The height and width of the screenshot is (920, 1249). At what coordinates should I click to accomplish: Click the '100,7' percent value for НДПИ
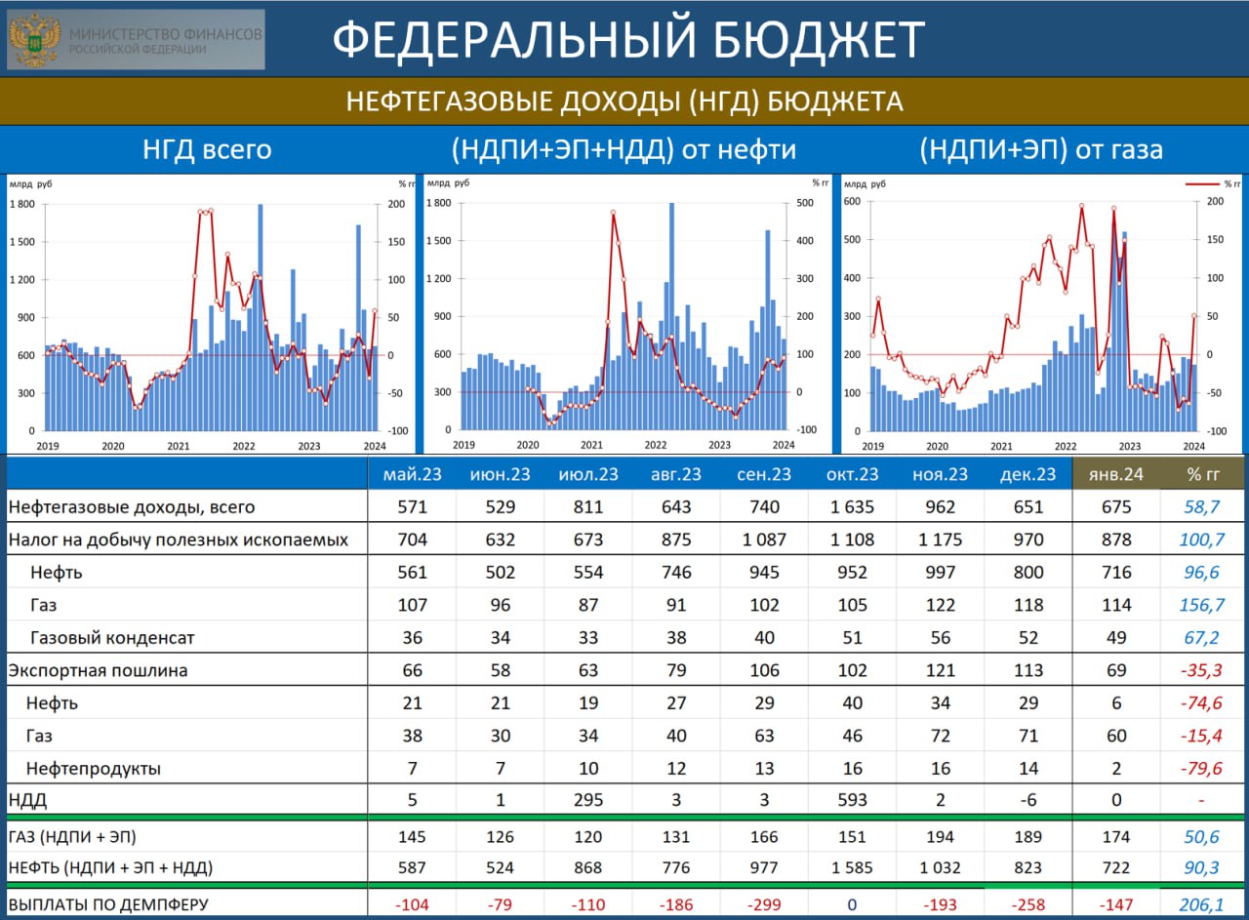[1201, 540]
